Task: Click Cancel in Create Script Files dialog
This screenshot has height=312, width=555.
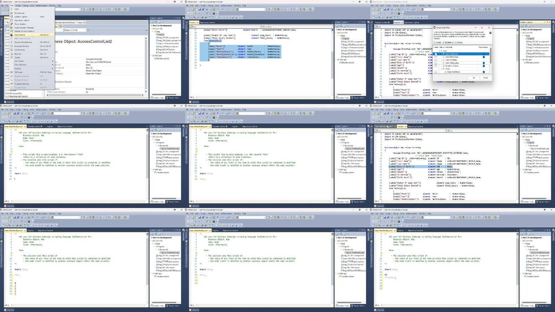Action: click(485, 78)
